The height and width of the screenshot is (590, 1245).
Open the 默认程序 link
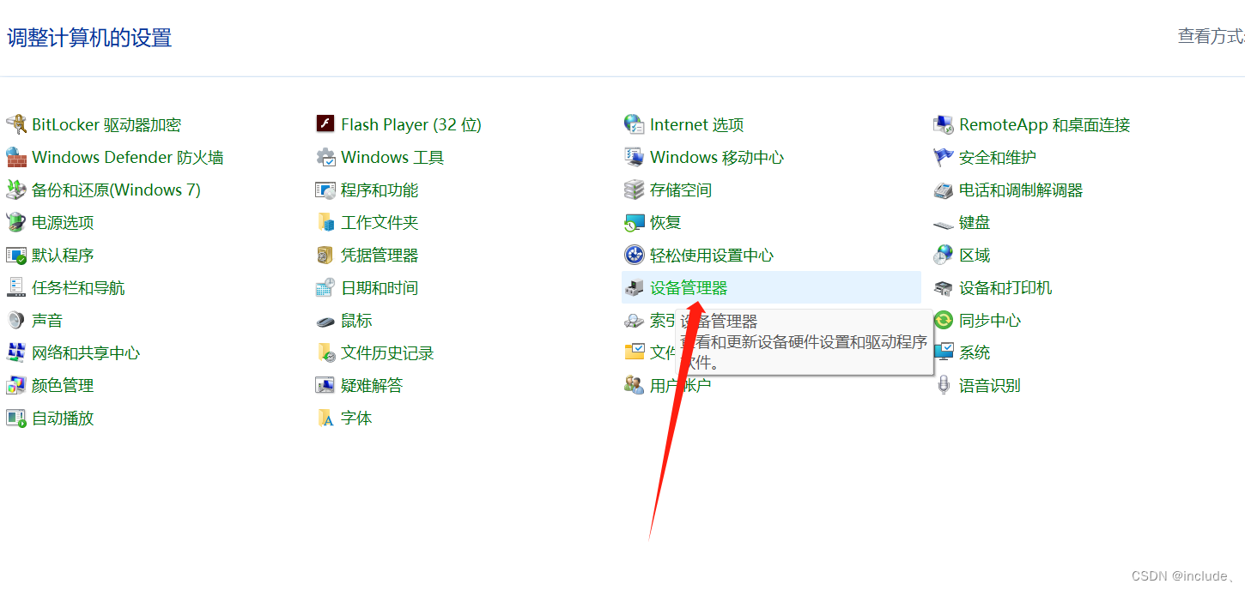pyautogui.click(x=63, y=255)
